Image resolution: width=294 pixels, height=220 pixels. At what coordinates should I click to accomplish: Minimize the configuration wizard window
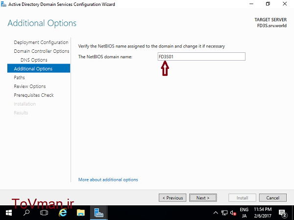251,4
